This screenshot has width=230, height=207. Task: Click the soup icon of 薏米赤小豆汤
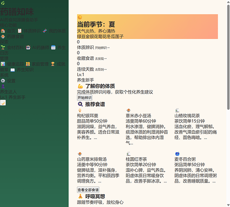pos(128,110)
